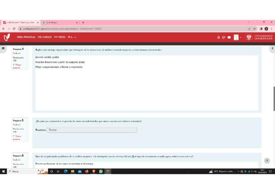The height and width of the screenshot is (194, 275).
Task: Open Microsoft Edge from the taskbar
Action: pyautogui.click(x=66, y=171)
